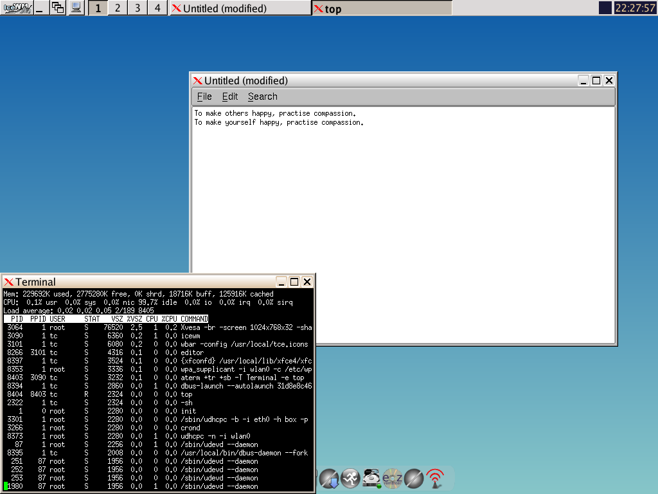This screenshot has height=494, width=658.
Task: Click the dbus-daemon process row
Action: (158, 453)
